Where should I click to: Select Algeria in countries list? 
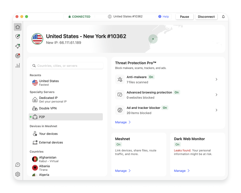tap(66, 175)
